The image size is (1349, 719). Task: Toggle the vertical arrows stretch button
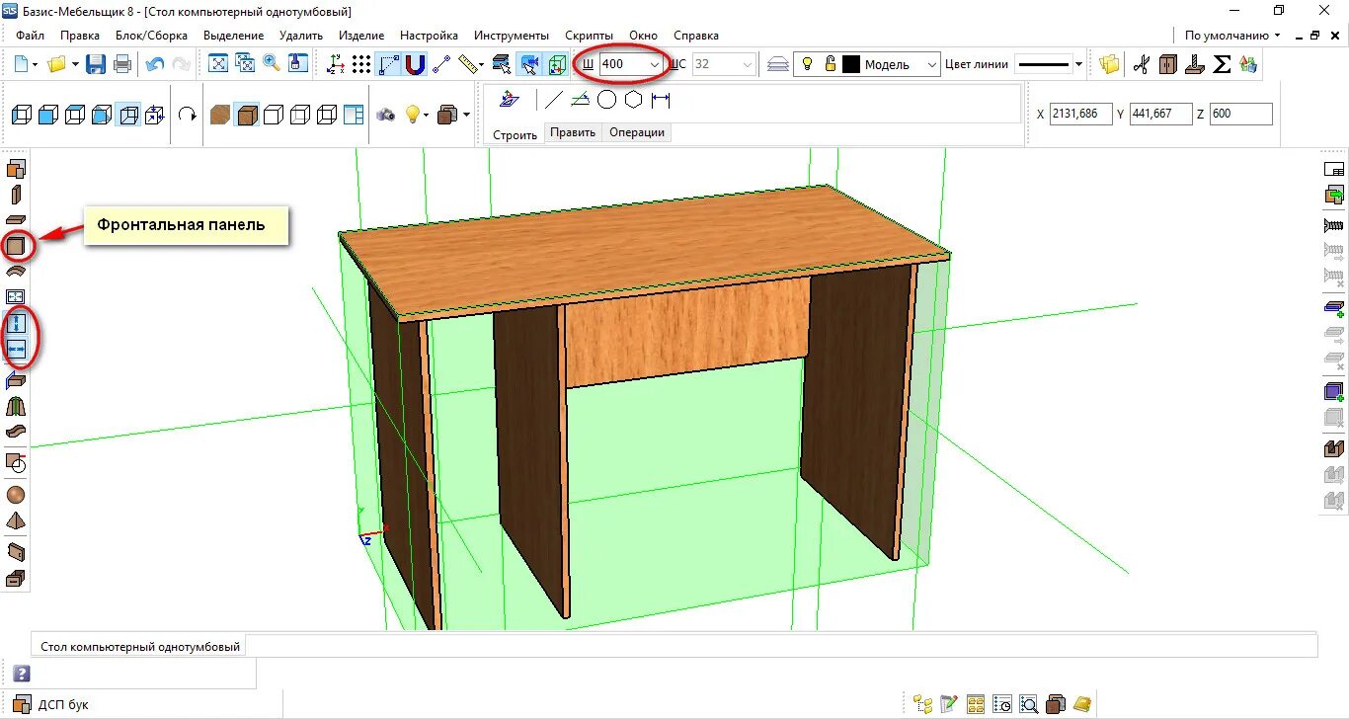click(16, 322)
